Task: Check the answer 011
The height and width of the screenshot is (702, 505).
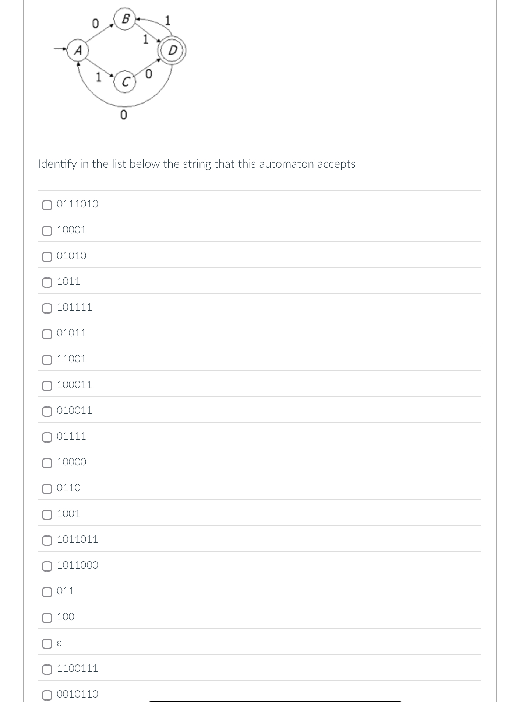Action: (46, 591)
